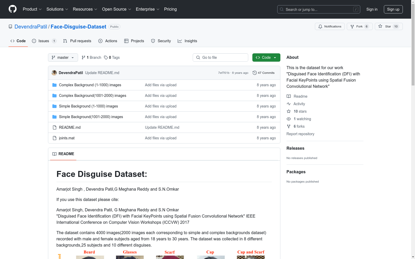Open the DevendraPatil owner link

tap(31, 27)
